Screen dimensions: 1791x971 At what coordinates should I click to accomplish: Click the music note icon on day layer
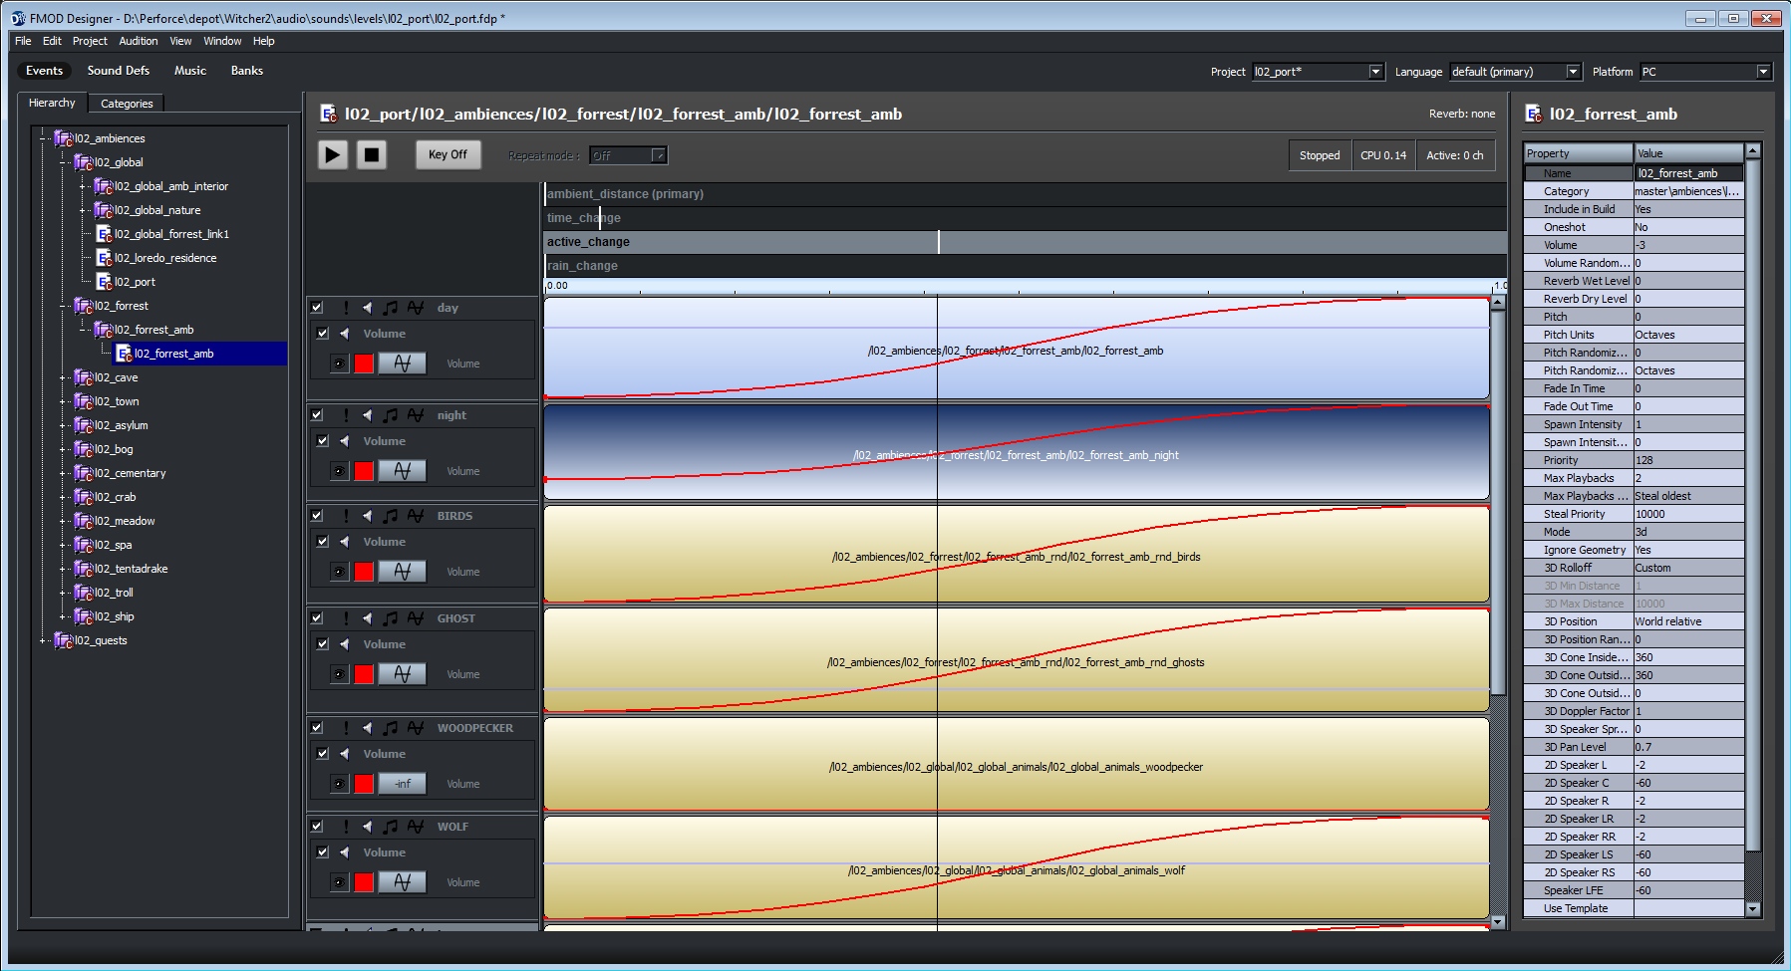pos(391,308)
